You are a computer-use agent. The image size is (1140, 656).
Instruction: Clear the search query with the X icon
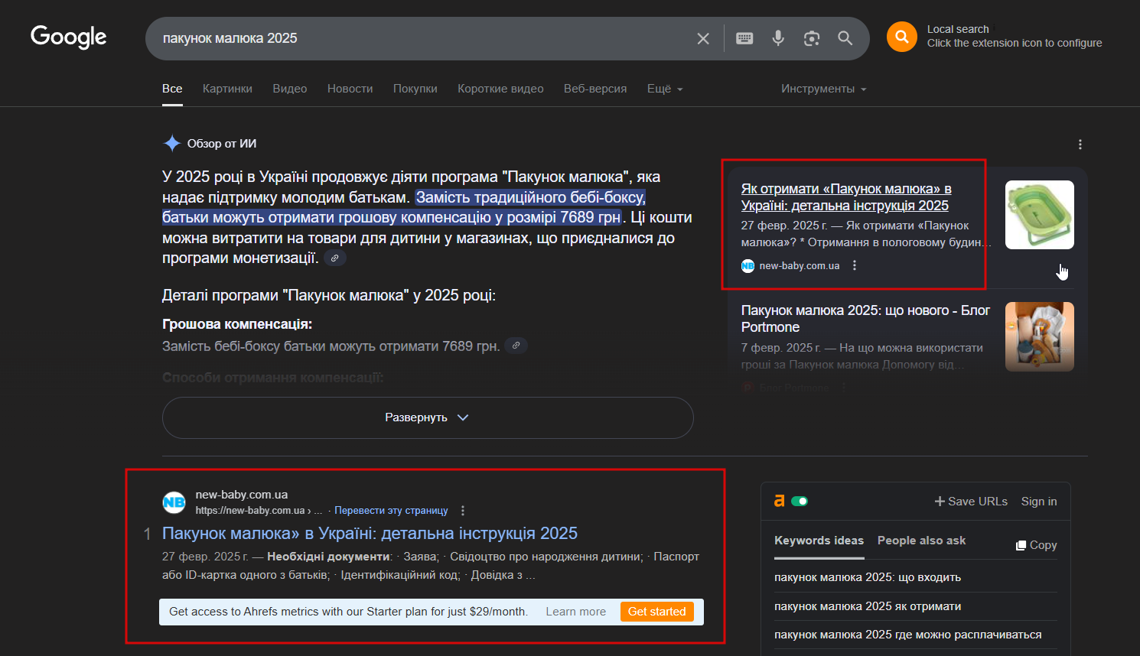703,38
